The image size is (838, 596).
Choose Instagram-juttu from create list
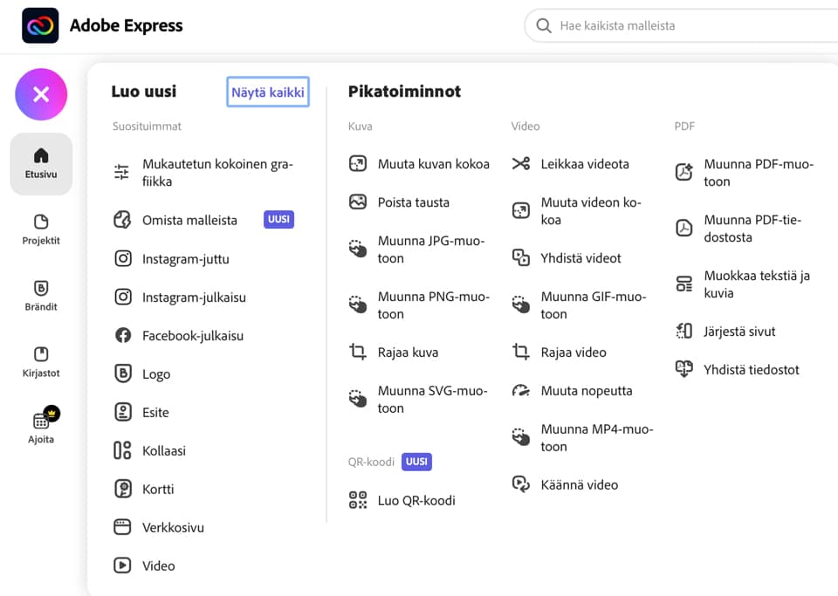[185, 259]
